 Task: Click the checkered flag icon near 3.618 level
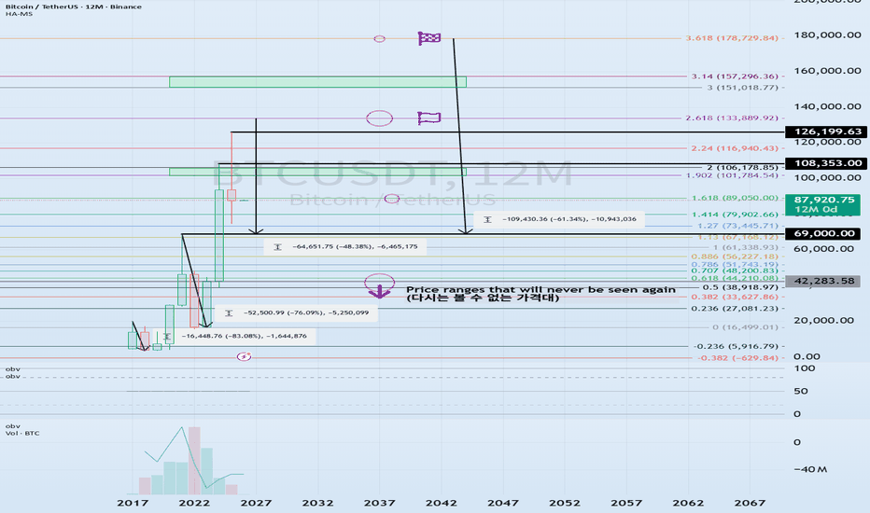click(429, 38)
